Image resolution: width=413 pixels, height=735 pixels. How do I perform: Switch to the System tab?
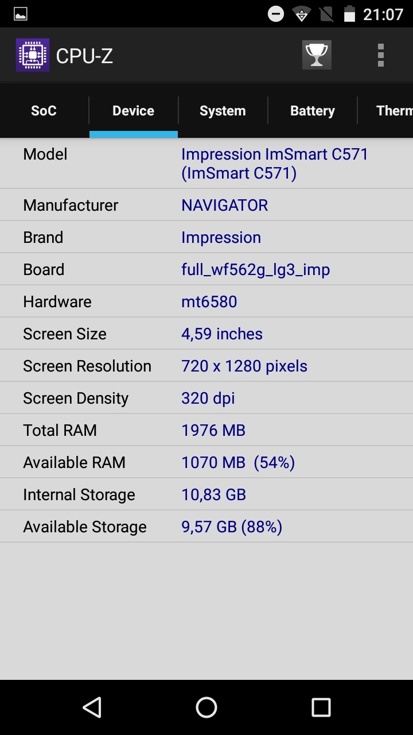[x=223, y=111]
